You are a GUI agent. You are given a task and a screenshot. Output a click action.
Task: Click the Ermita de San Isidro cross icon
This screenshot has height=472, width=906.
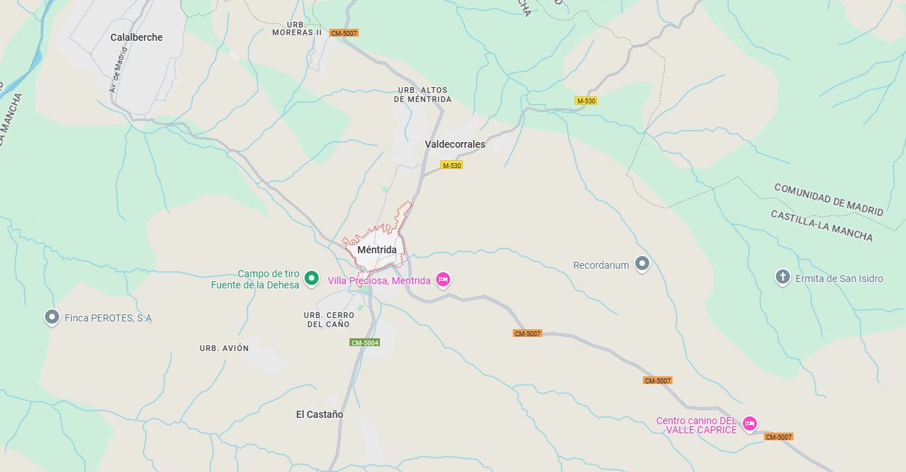783,276
